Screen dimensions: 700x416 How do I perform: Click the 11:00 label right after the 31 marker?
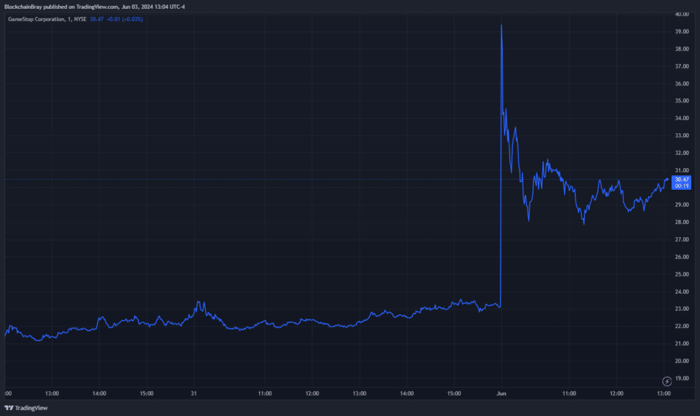click(x=265, y=393)
